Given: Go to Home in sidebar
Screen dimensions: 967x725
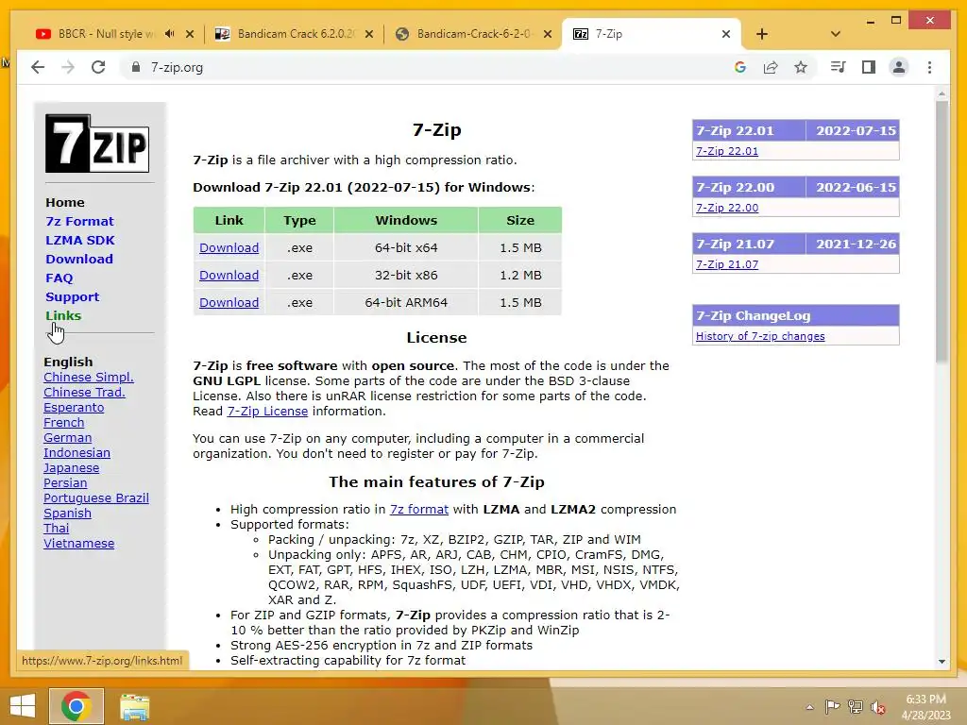Looking at the screenshot, I should tap(65, 202).
